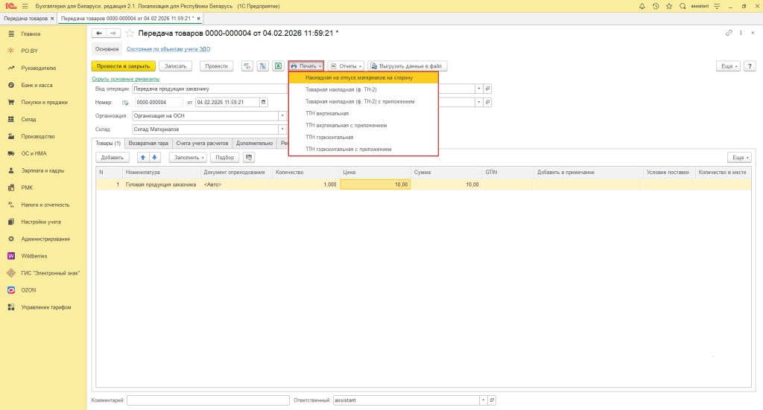This screenshot has width=763, height=410.
Task: Click the Провести и закрыть button
Action: point(123,66)
